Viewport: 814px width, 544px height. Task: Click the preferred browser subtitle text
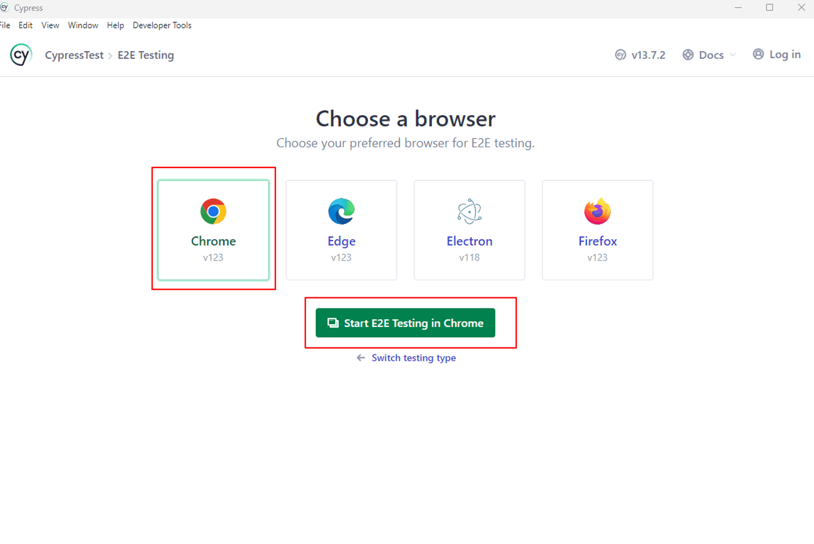[405, 143]
